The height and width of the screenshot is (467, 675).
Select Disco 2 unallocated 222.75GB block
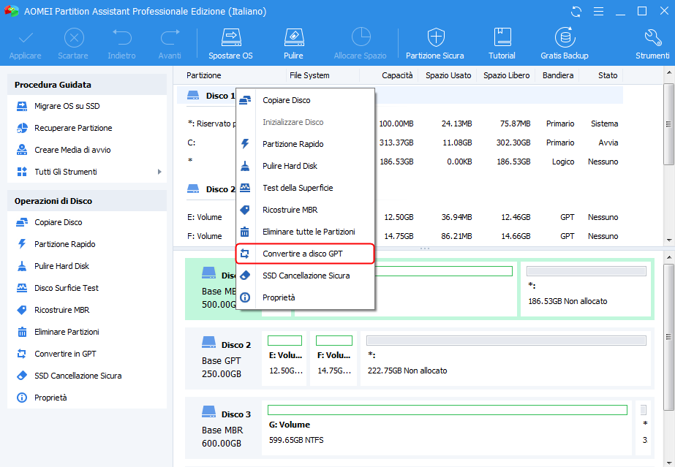tap(505, 357)
